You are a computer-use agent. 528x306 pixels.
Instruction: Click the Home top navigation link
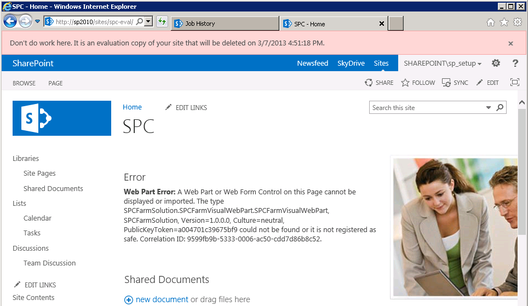(132, 107)
